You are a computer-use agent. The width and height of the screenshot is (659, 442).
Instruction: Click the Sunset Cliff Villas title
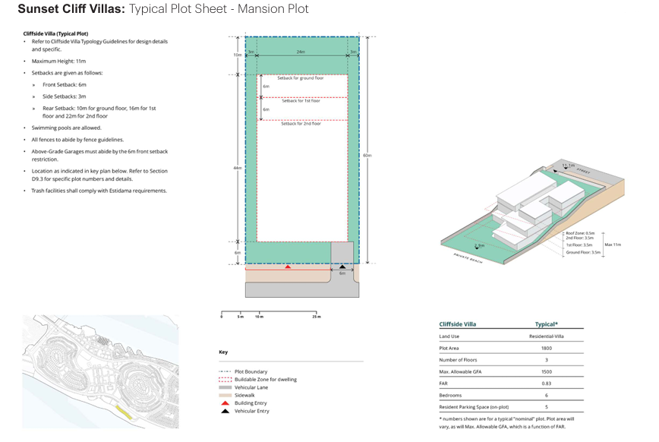pyautogui.click(x=71, y=9)
